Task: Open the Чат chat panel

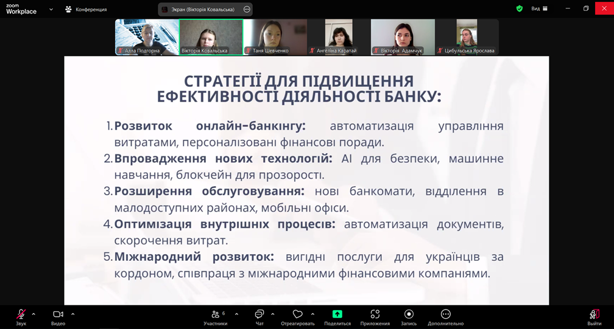Action: [259, 314]
